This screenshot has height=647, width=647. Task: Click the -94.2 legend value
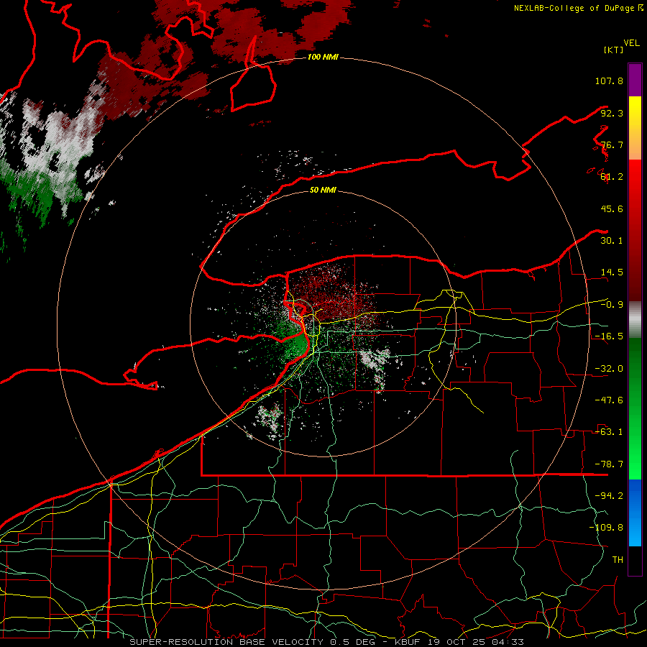[x=609, y=496]
